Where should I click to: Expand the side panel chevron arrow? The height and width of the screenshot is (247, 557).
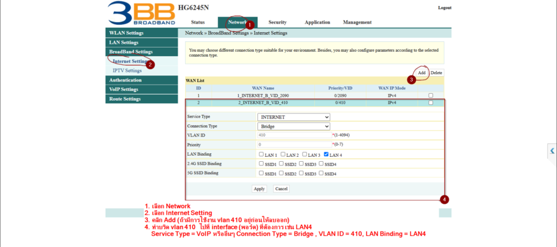click(552, 151)
